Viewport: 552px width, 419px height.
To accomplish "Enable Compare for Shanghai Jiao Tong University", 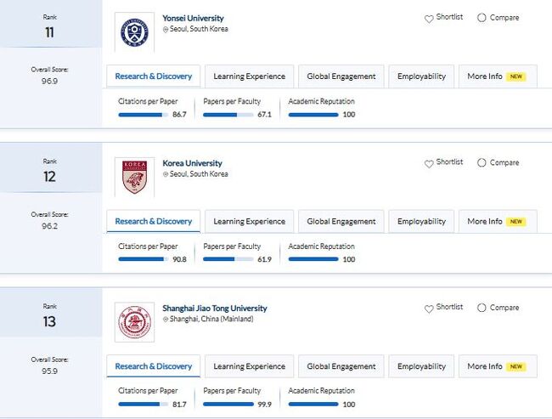I will [482, 308].
